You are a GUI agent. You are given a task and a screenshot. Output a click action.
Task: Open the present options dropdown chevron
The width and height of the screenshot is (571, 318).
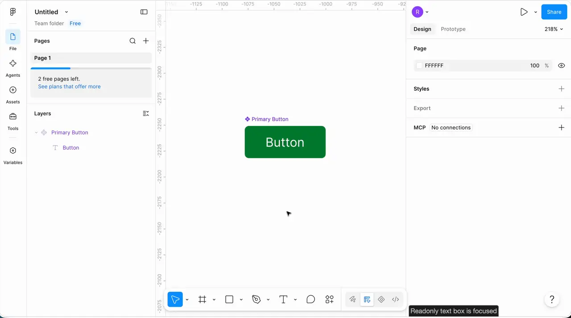[535, 12]
